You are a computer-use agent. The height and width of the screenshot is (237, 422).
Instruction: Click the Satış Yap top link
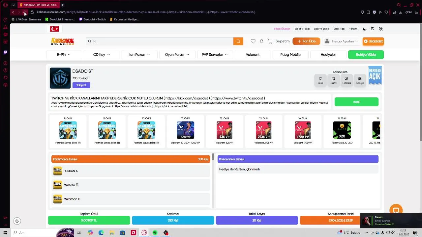coord(339,29)
